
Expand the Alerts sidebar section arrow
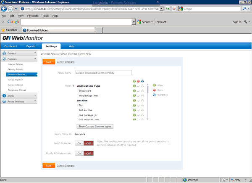35,95
